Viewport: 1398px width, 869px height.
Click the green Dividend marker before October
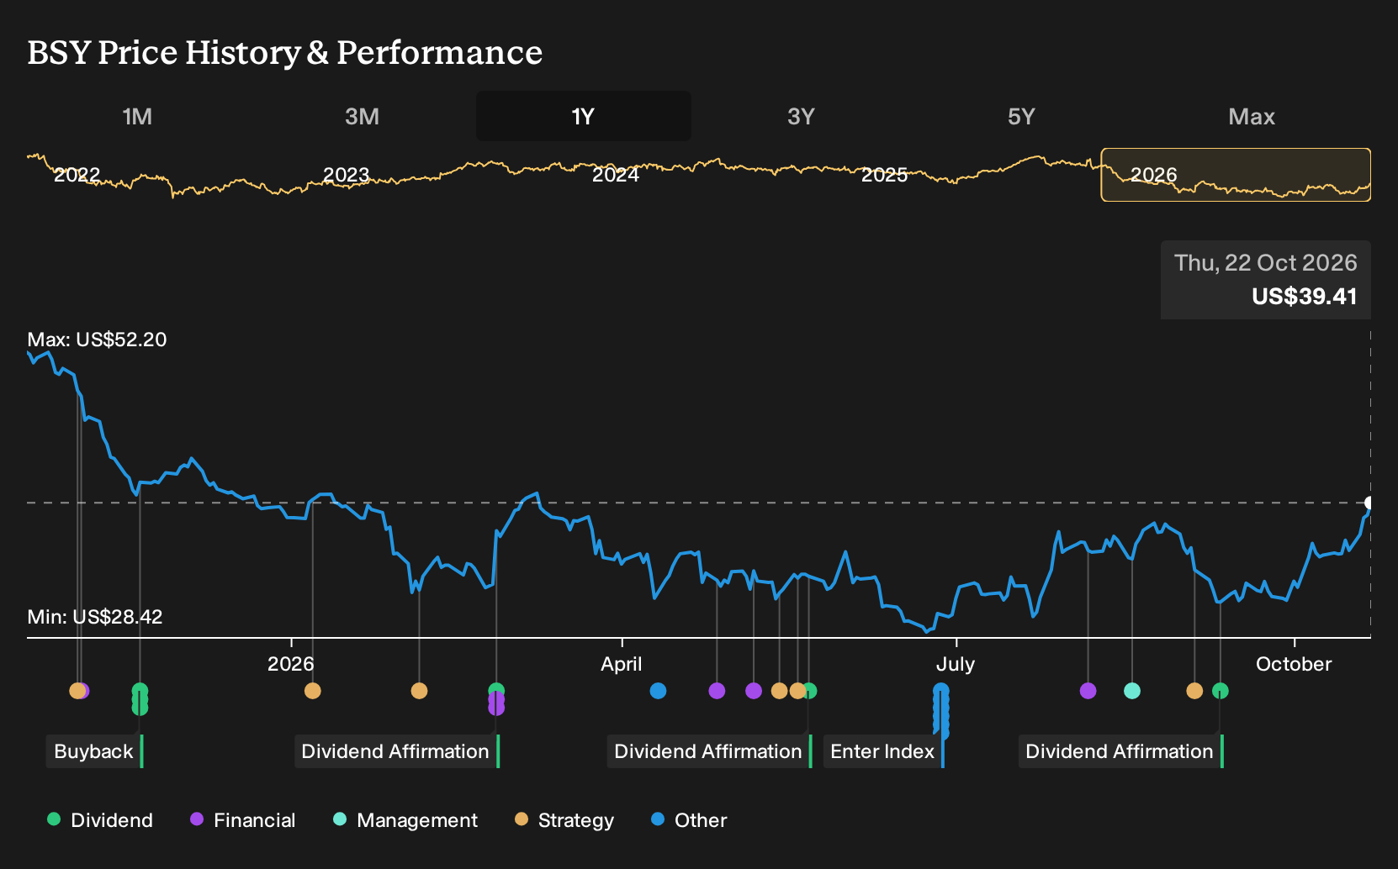(1221, 691)
